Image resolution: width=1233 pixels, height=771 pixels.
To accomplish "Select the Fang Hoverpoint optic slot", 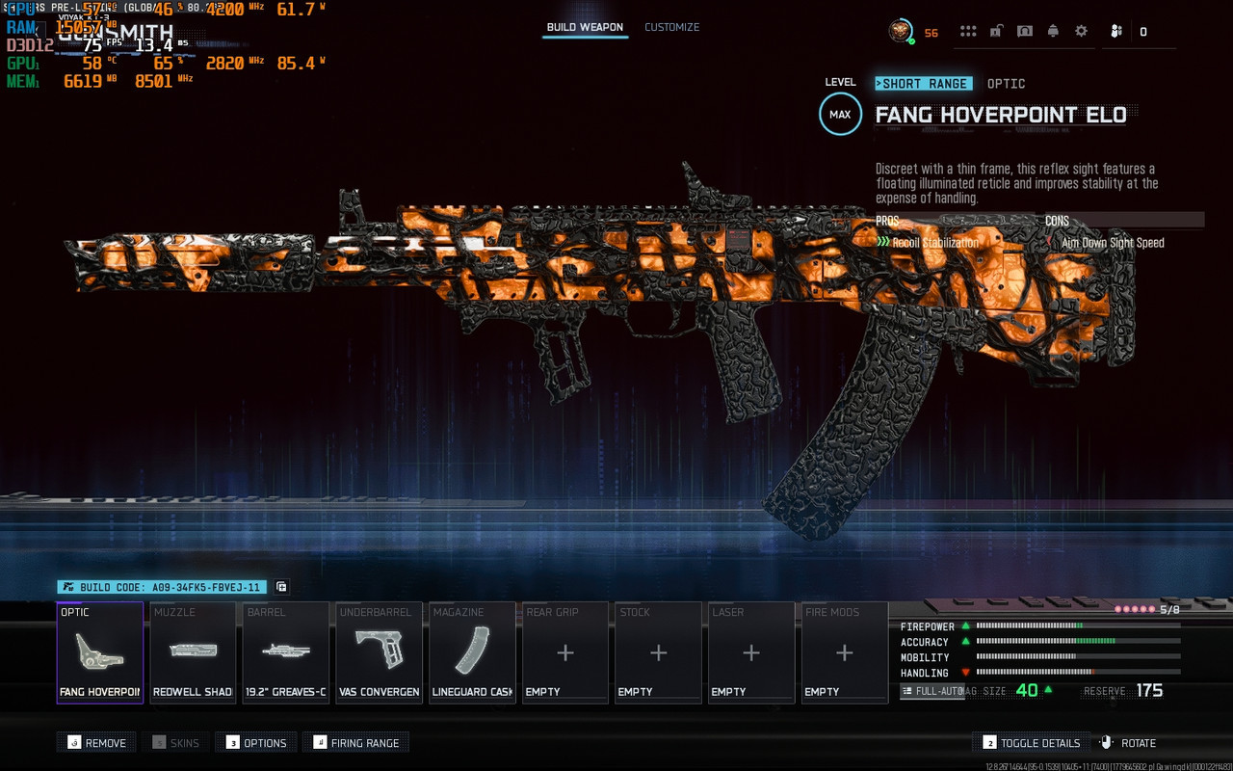I will click(100, 652).
